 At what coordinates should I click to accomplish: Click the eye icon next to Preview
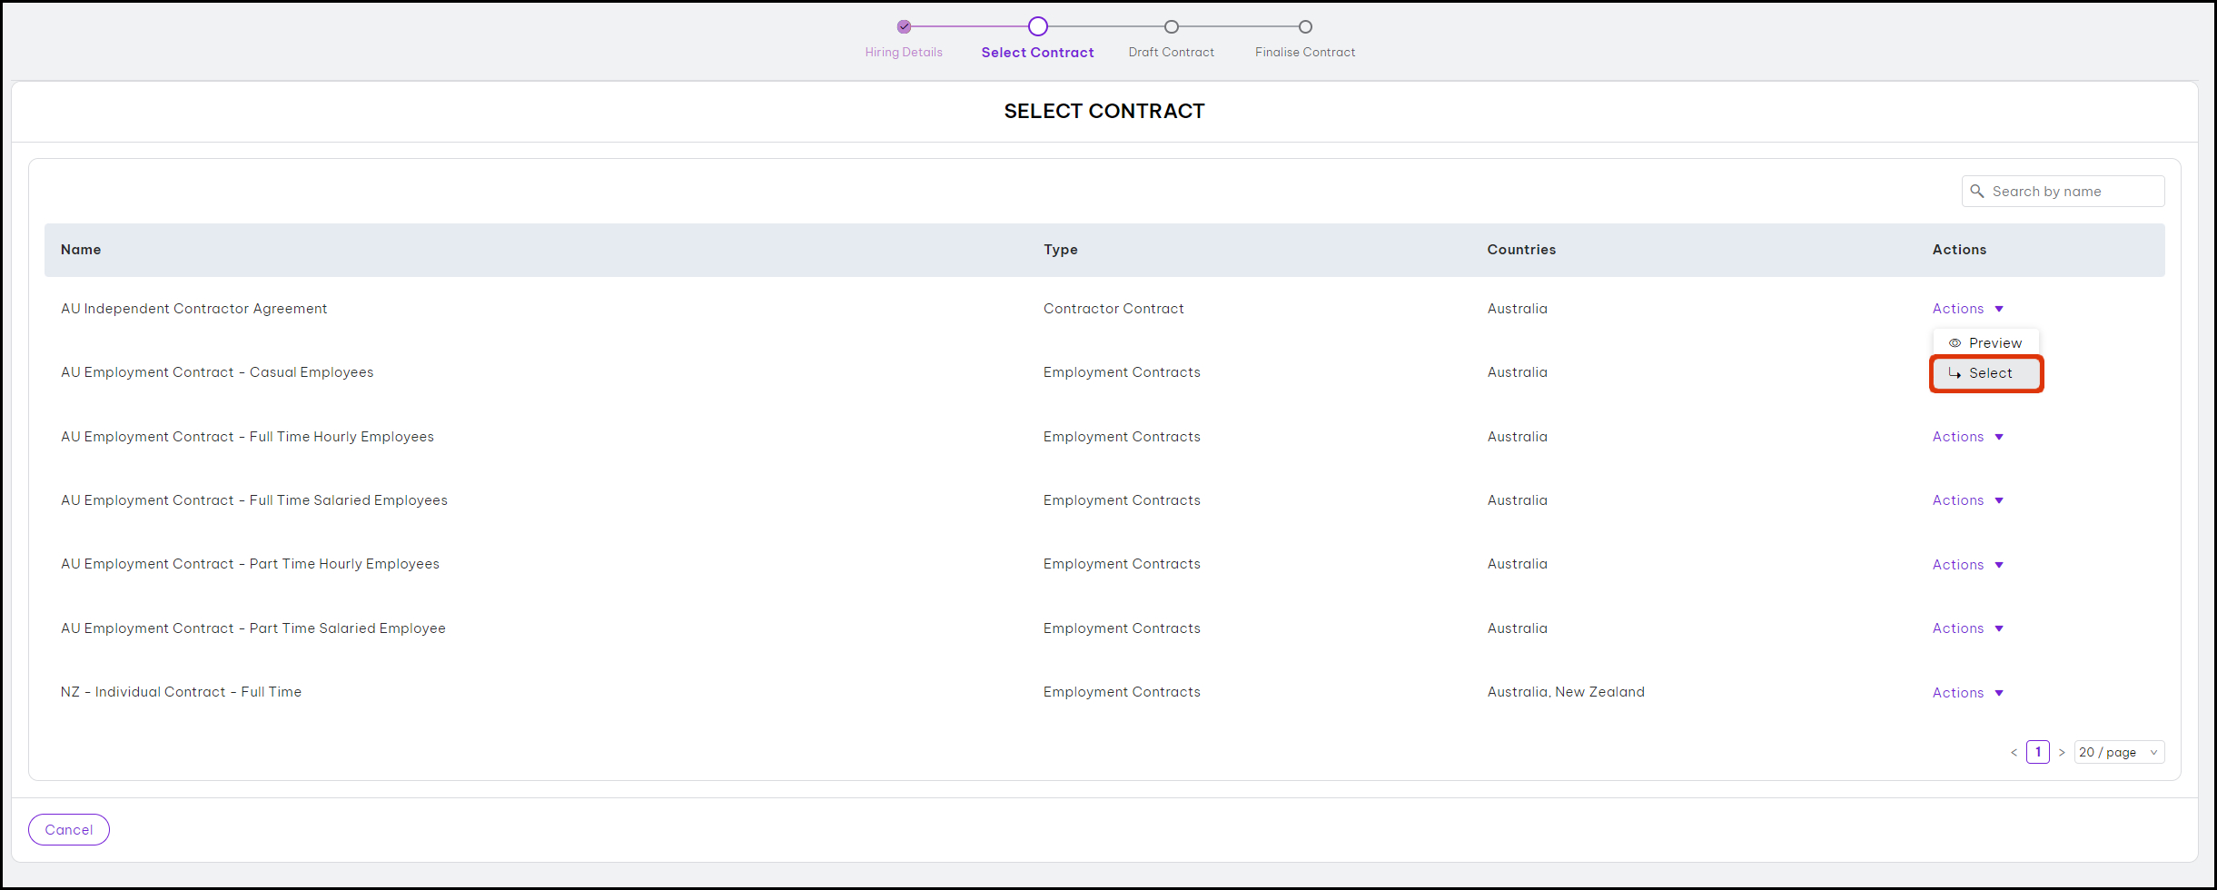tap(1957, 342)
